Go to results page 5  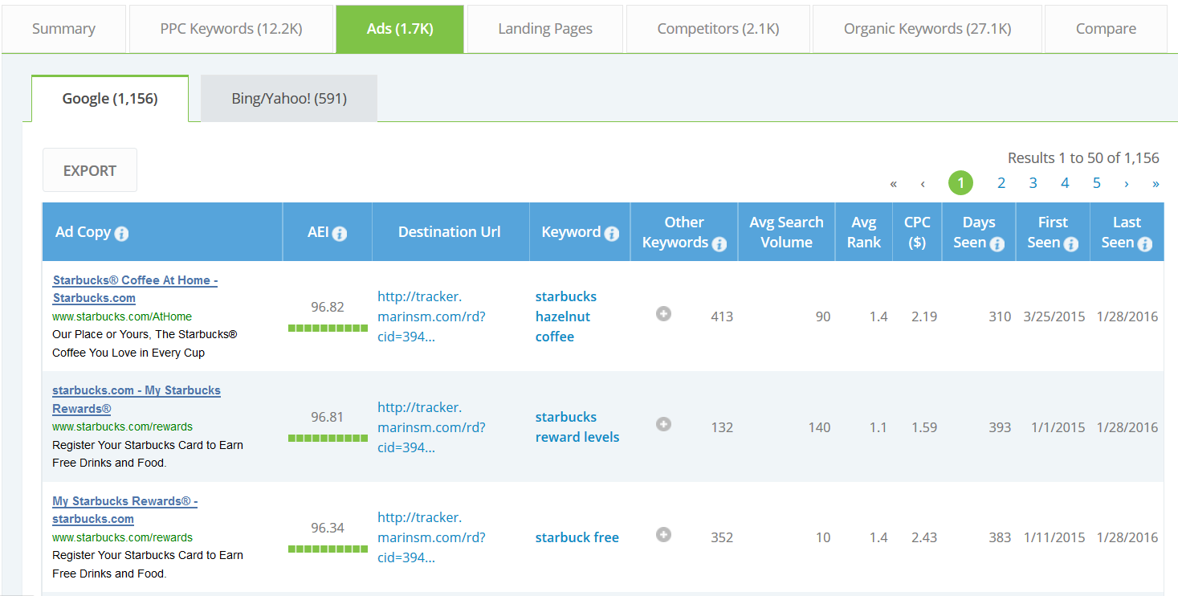point(1097,183)
